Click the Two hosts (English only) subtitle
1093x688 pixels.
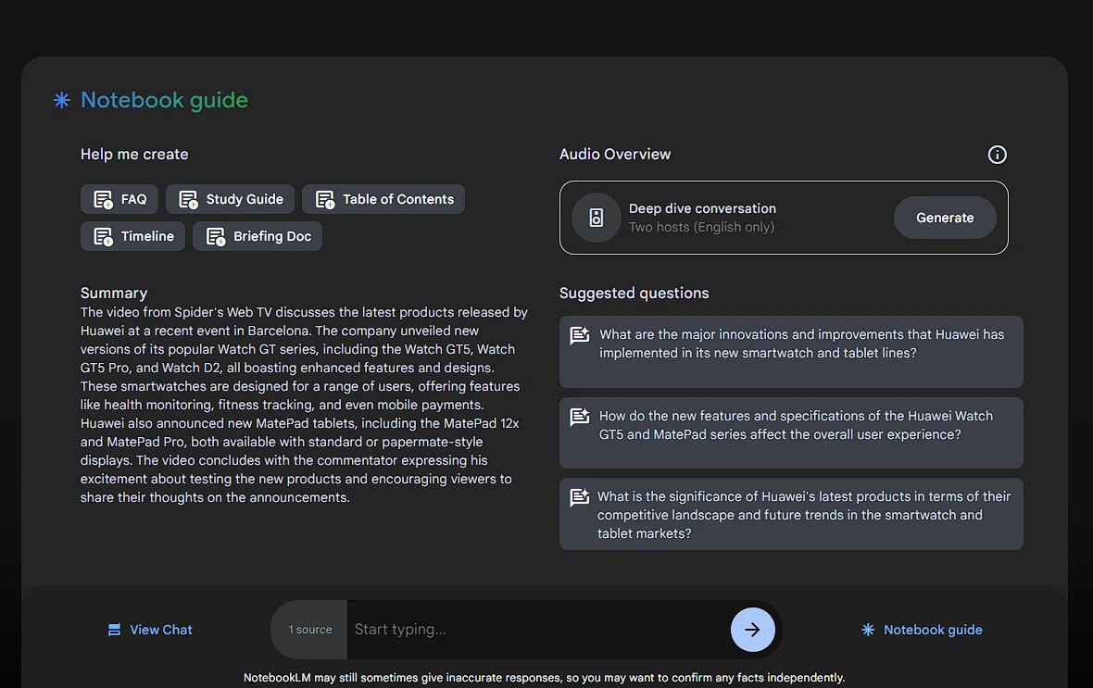point(701,227)
